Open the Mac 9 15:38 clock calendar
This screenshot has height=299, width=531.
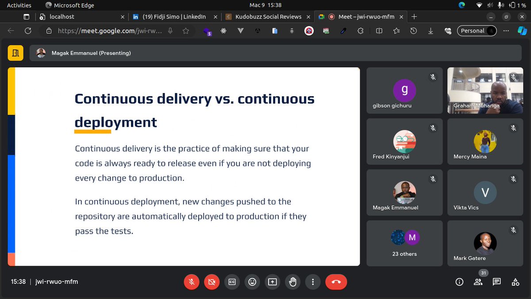[265, 5]
